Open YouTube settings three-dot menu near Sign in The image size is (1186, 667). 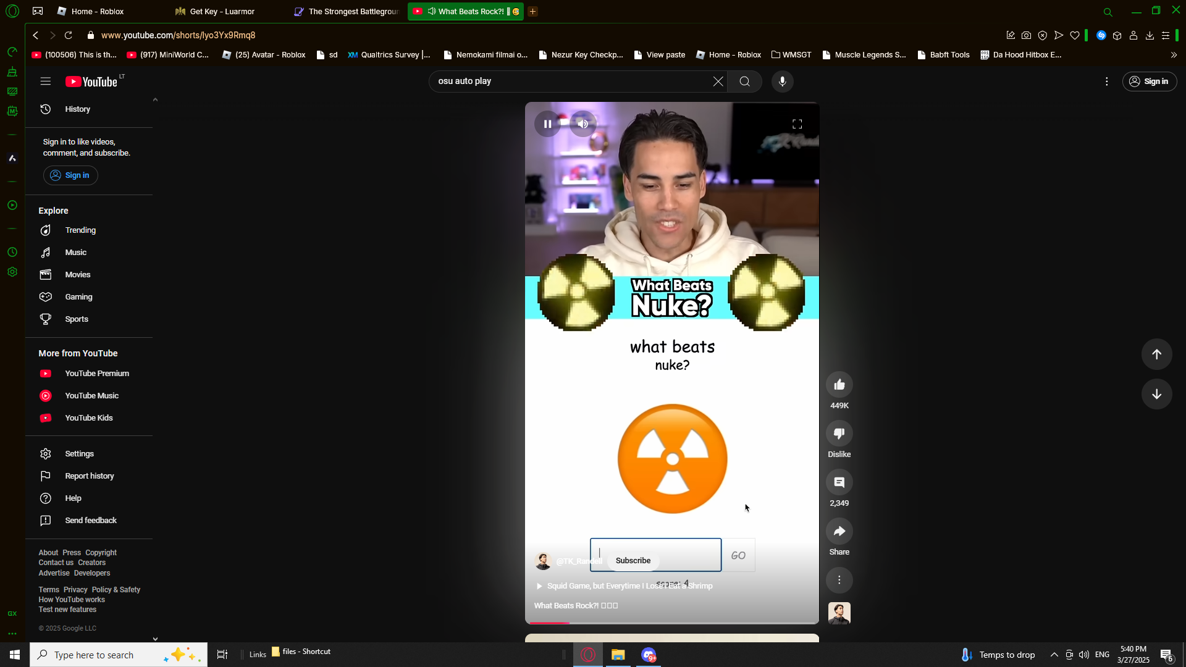[x=1106, y=82]
